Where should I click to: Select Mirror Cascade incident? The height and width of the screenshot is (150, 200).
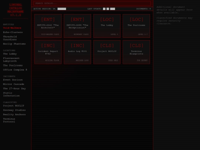pos(14,84)
